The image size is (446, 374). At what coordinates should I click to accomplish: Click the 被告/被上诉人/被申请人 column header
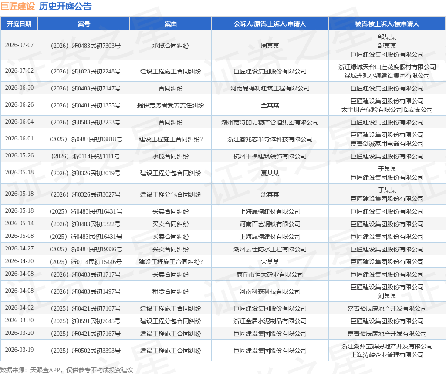[387, 24]
